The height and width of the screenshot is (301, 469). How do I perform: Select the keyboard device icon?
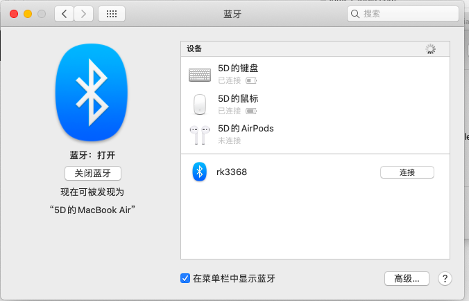[x=200, y=75]
